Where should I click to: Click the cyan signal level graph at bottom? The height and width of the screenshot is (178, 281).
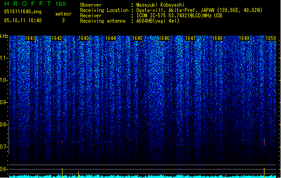pos(143,176)
